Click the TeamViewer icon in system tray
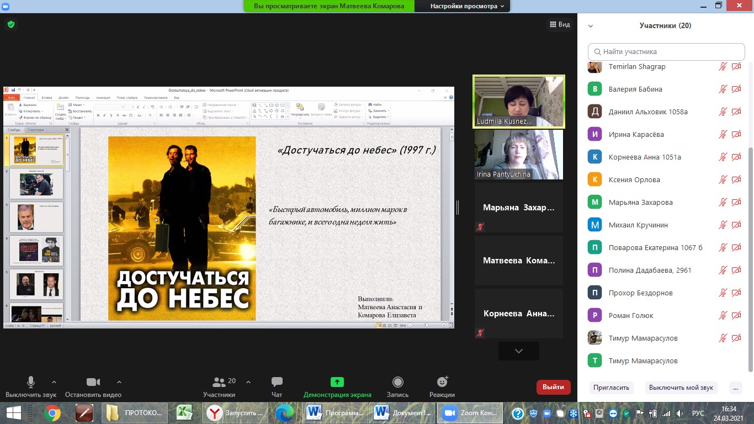Image resolution: width=754 pixels, height=424 pixels. [x=614, y=413]
